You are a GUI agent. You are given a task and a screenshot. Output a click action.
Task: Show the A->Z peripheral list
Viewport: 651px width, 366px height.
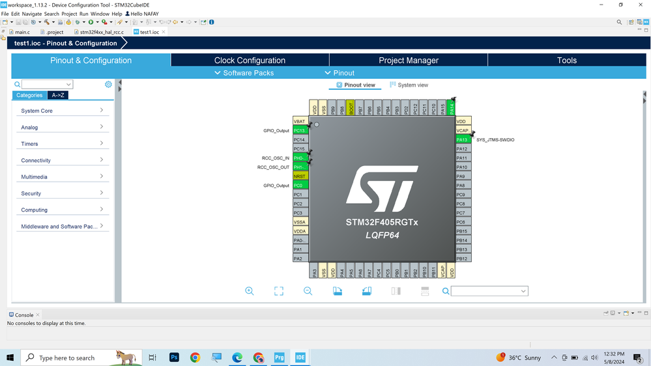click(x=58, y=95)
